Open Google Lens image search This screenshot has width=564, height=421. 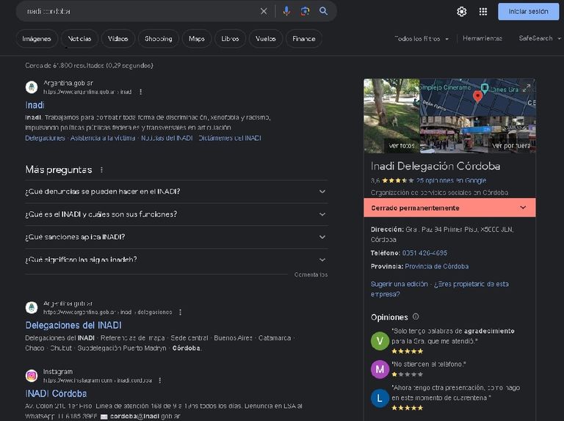point(305,11)
